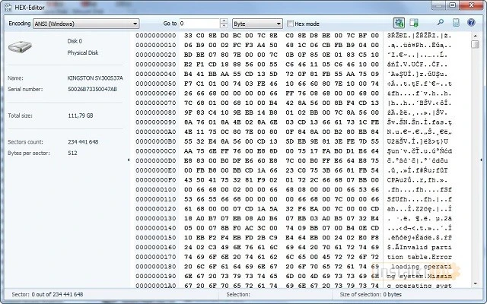This screenshot has width=487, height=304.
Task: Minimize the HEX-Editor window
Action: pyautogui.click(x=438, y=5)
